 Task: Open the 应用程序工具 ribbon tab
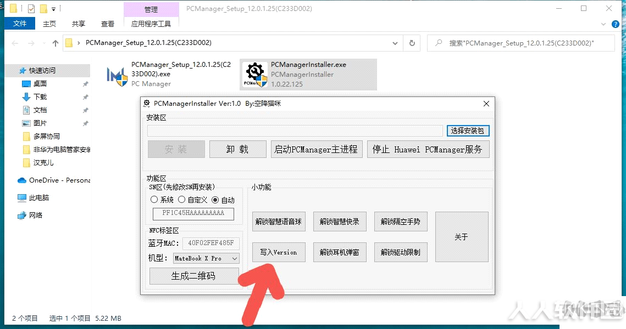[151, 24]
